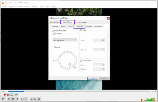
Task: Toggle fullscreen mode
Action: click(22, 99)
